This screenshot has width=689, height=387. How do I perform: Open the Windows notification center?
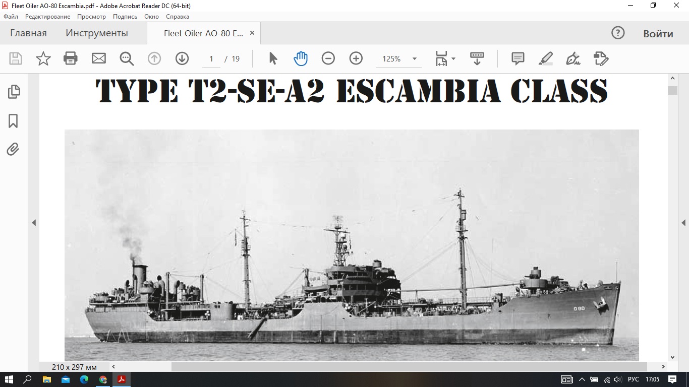coord(672,379)
